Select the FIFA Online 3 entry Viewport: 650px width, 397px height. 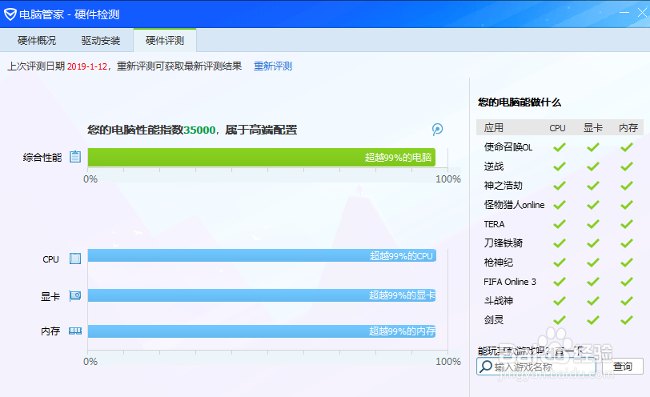pos(510,282)
